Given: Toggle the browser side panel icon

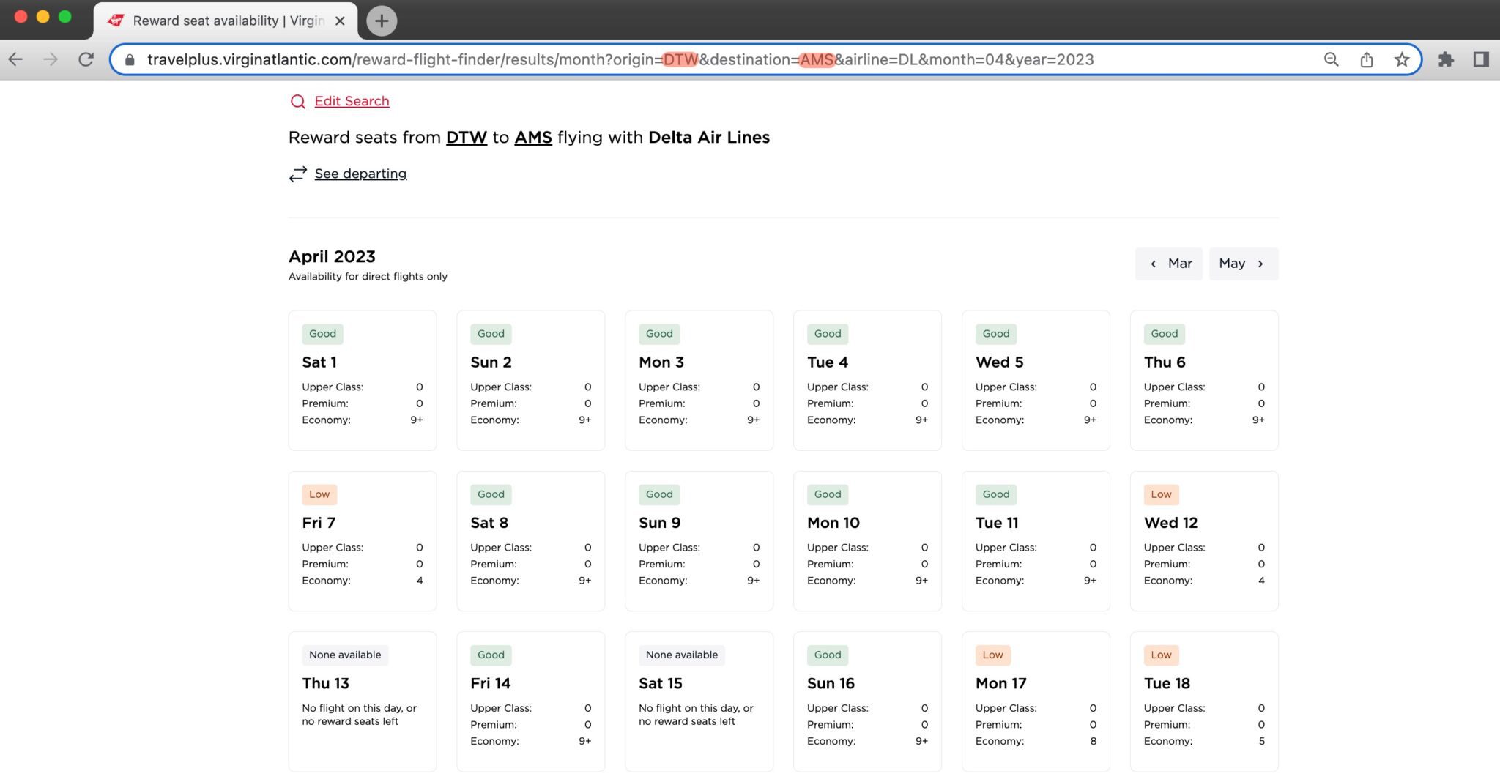Looking at the screenshot, I should 1480,60.
